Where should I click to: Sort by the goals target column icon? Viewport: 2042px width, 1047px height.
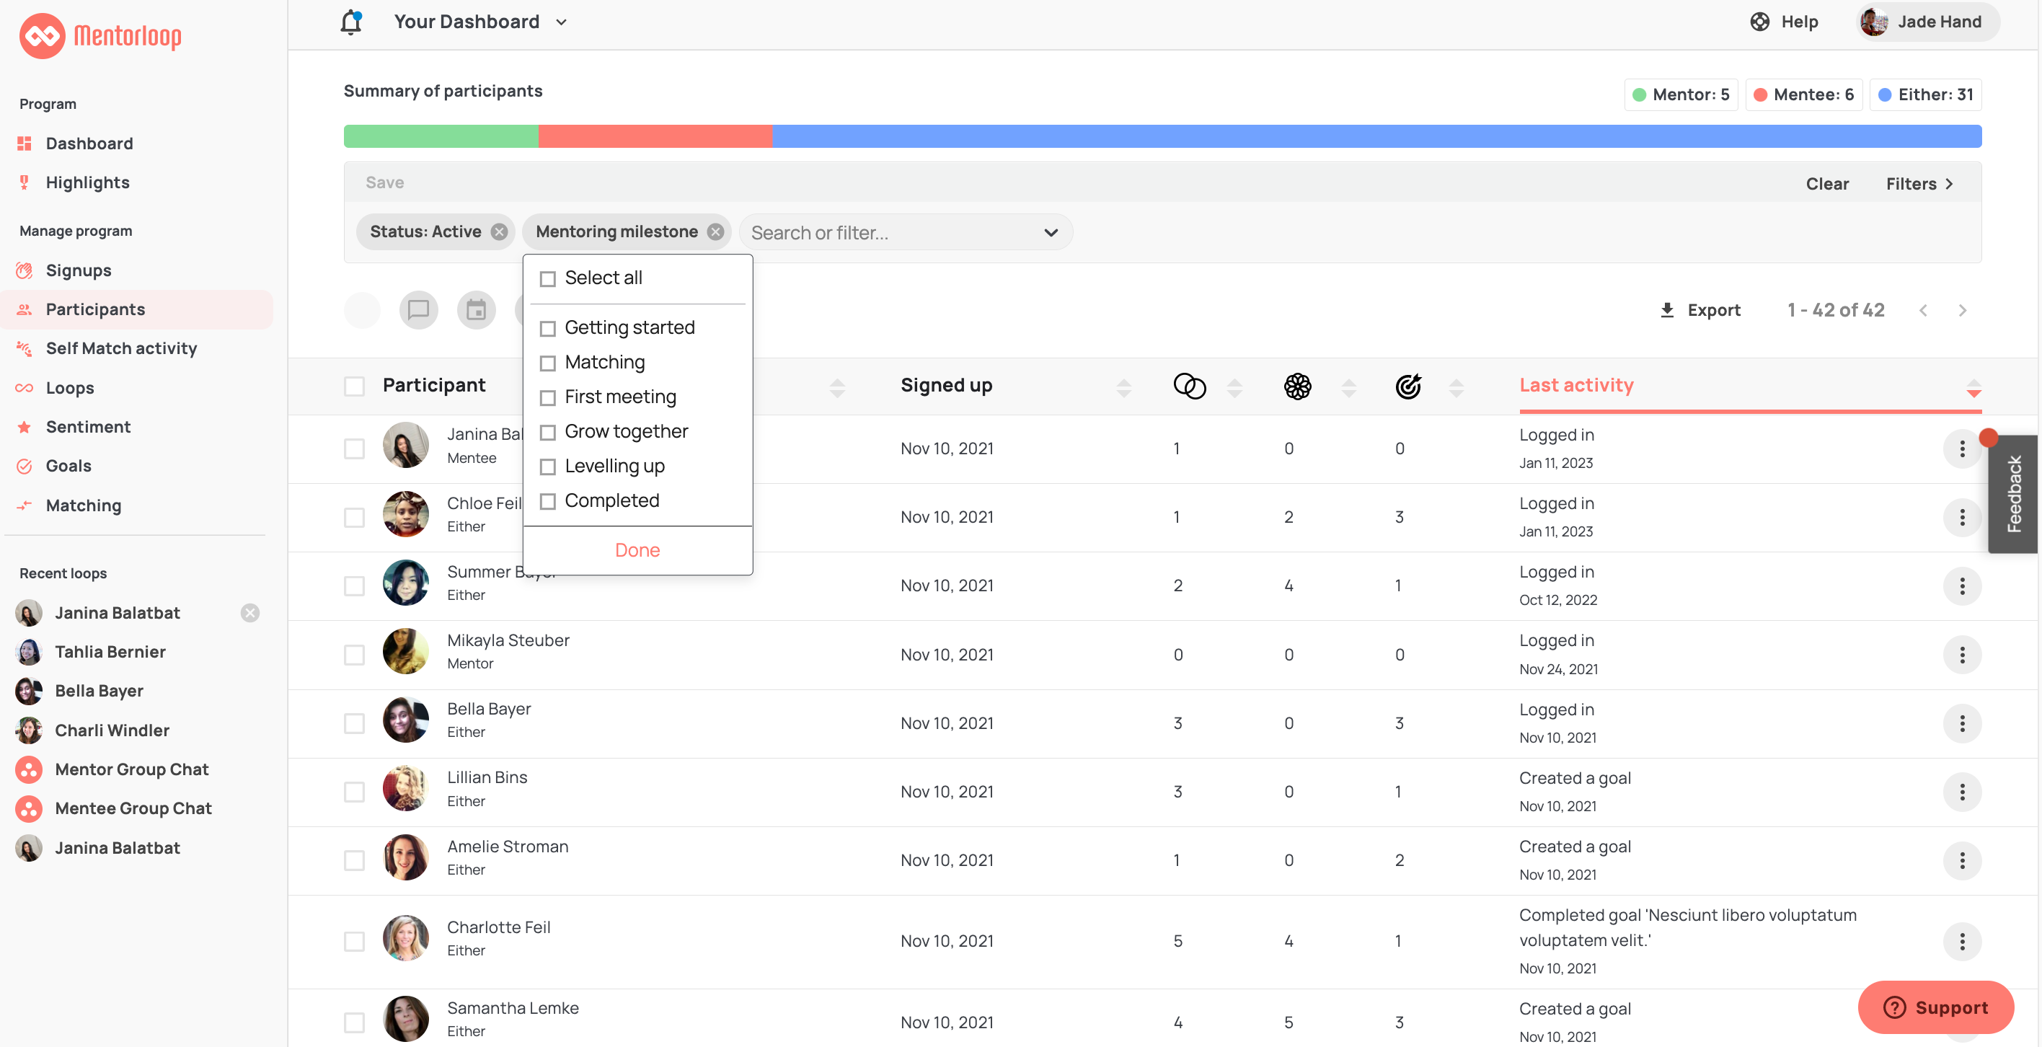(x=1407, y=386)
